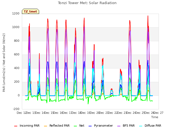
Task: Click the Reflected PAR orange legend swatch
Action: [46, 126]
